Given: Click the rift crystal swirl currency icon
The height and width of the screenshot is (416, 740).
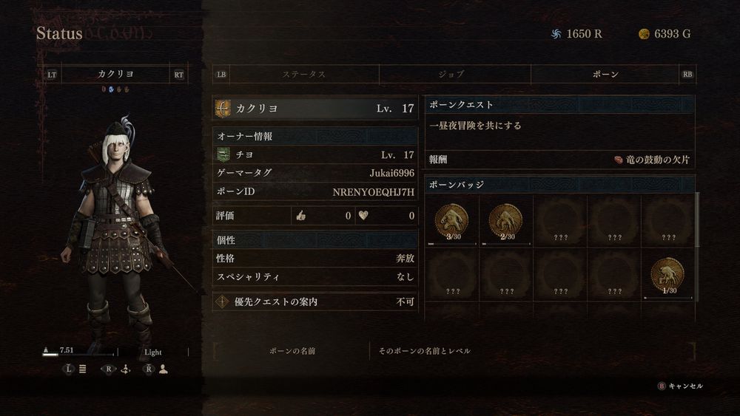Looking at the screenshot, I should click(x=556, y=34).
